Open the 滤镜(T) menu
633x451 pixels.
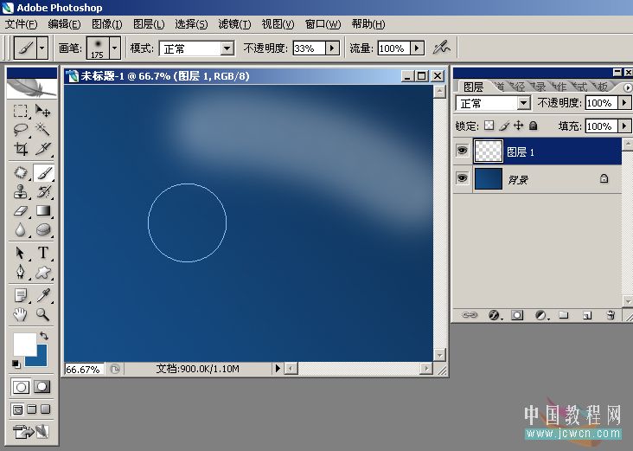click(234, 24)
